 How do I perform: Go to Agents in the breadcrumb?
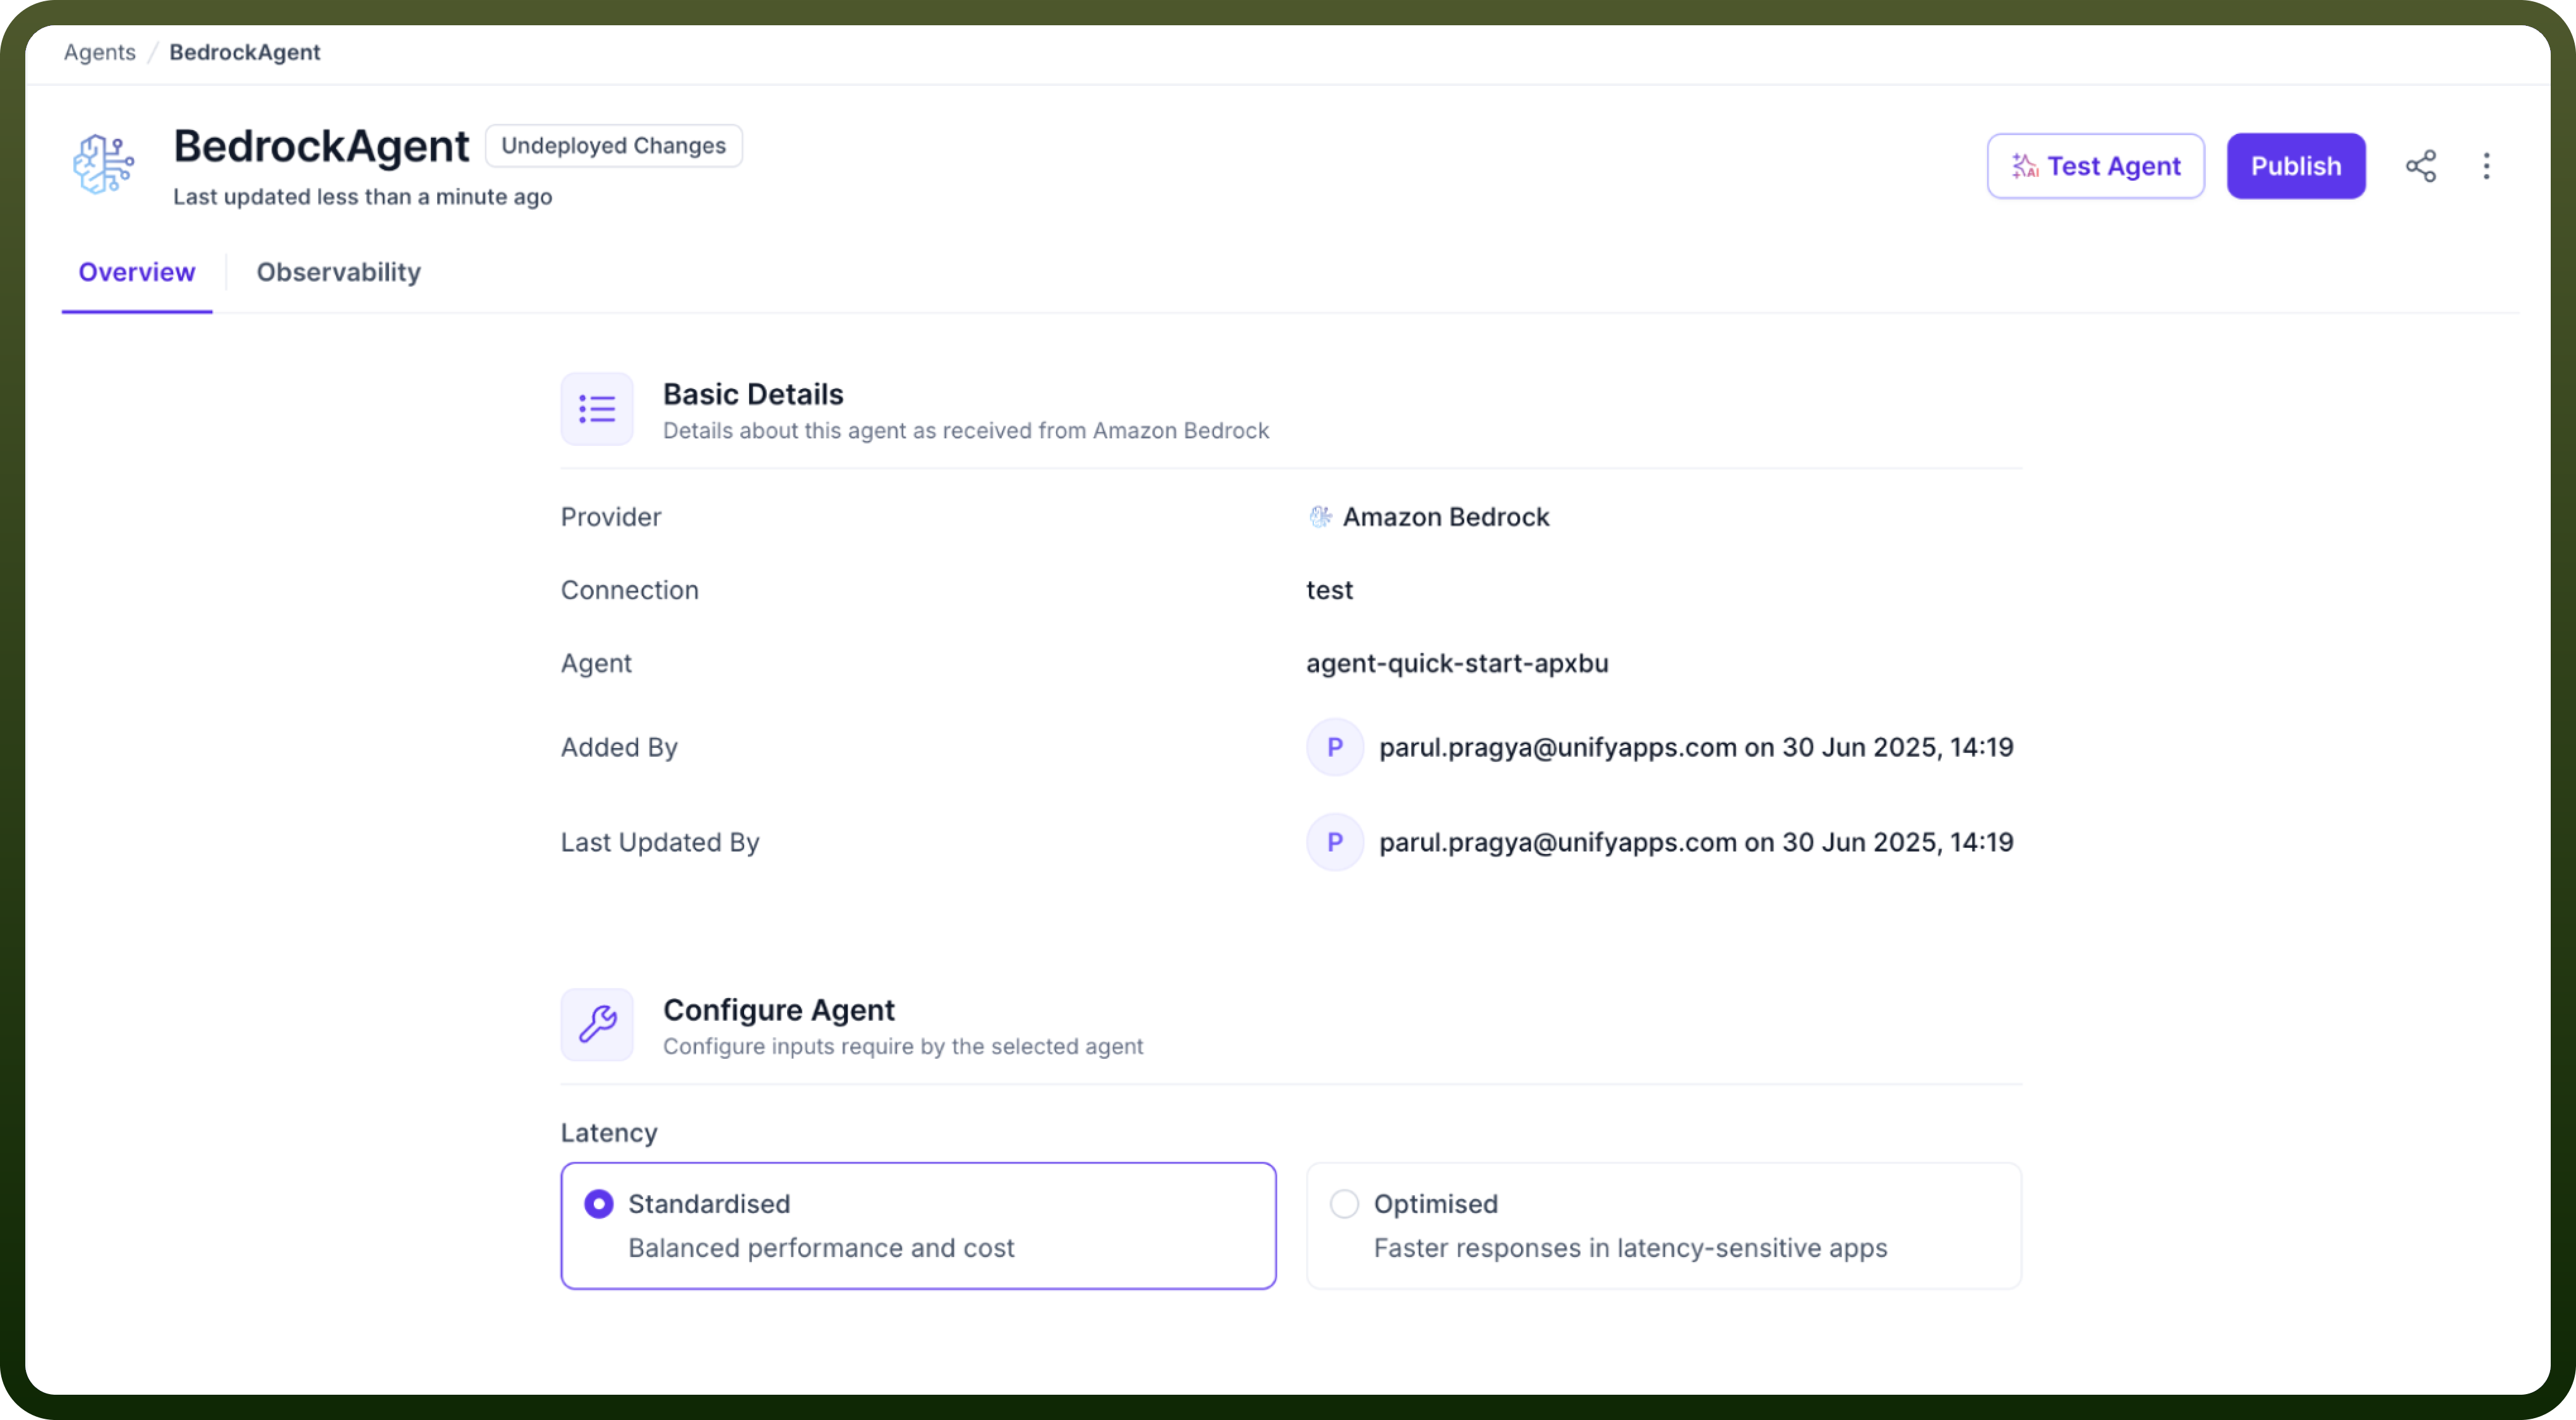[100, 52]
